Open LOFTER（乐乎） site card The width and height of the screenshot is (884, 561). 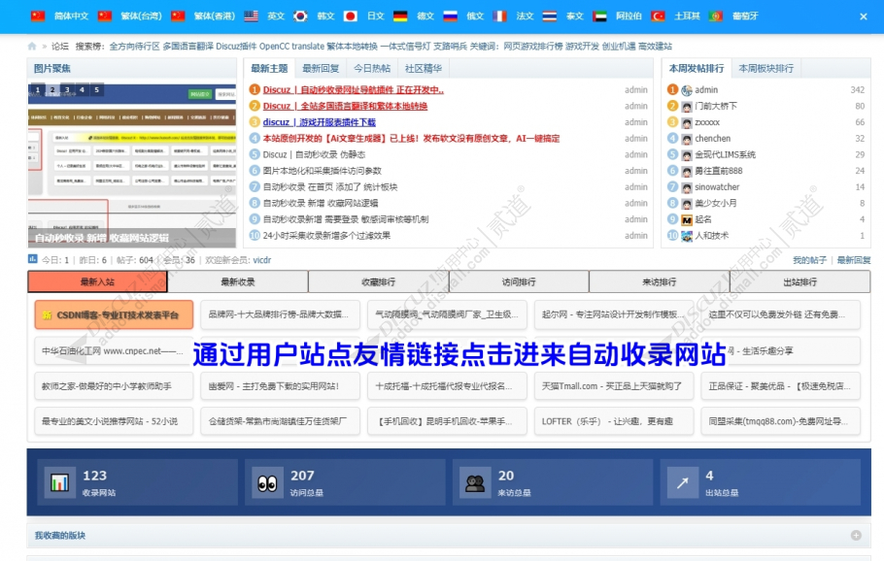point(614,421)
